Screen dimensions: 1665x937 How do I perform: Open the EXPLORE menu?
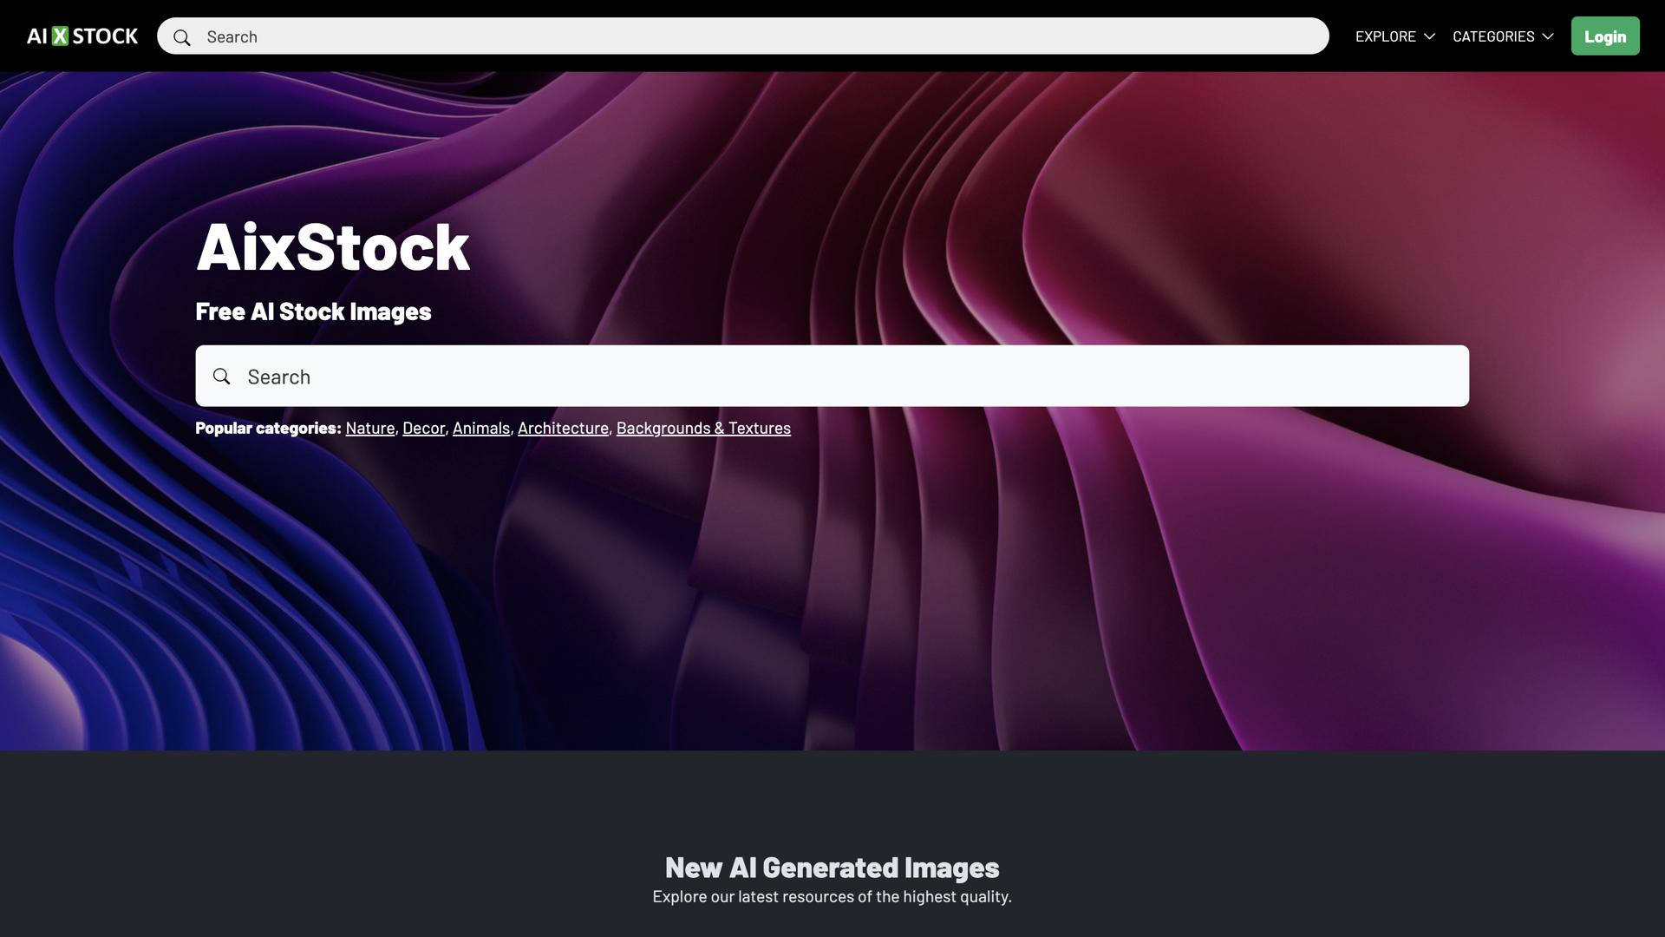click(1386, 36)
